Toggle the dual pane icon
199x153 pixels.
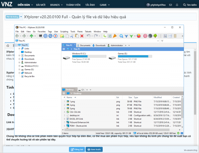(170, 36)
